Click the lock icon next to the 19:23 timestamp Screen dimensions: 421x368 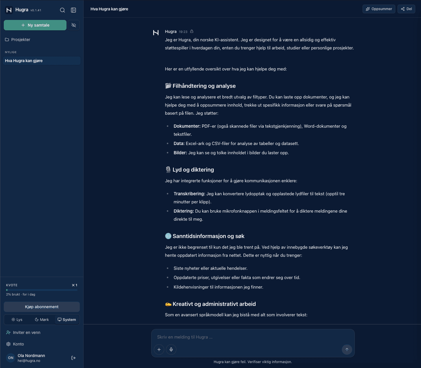(192, 31)
